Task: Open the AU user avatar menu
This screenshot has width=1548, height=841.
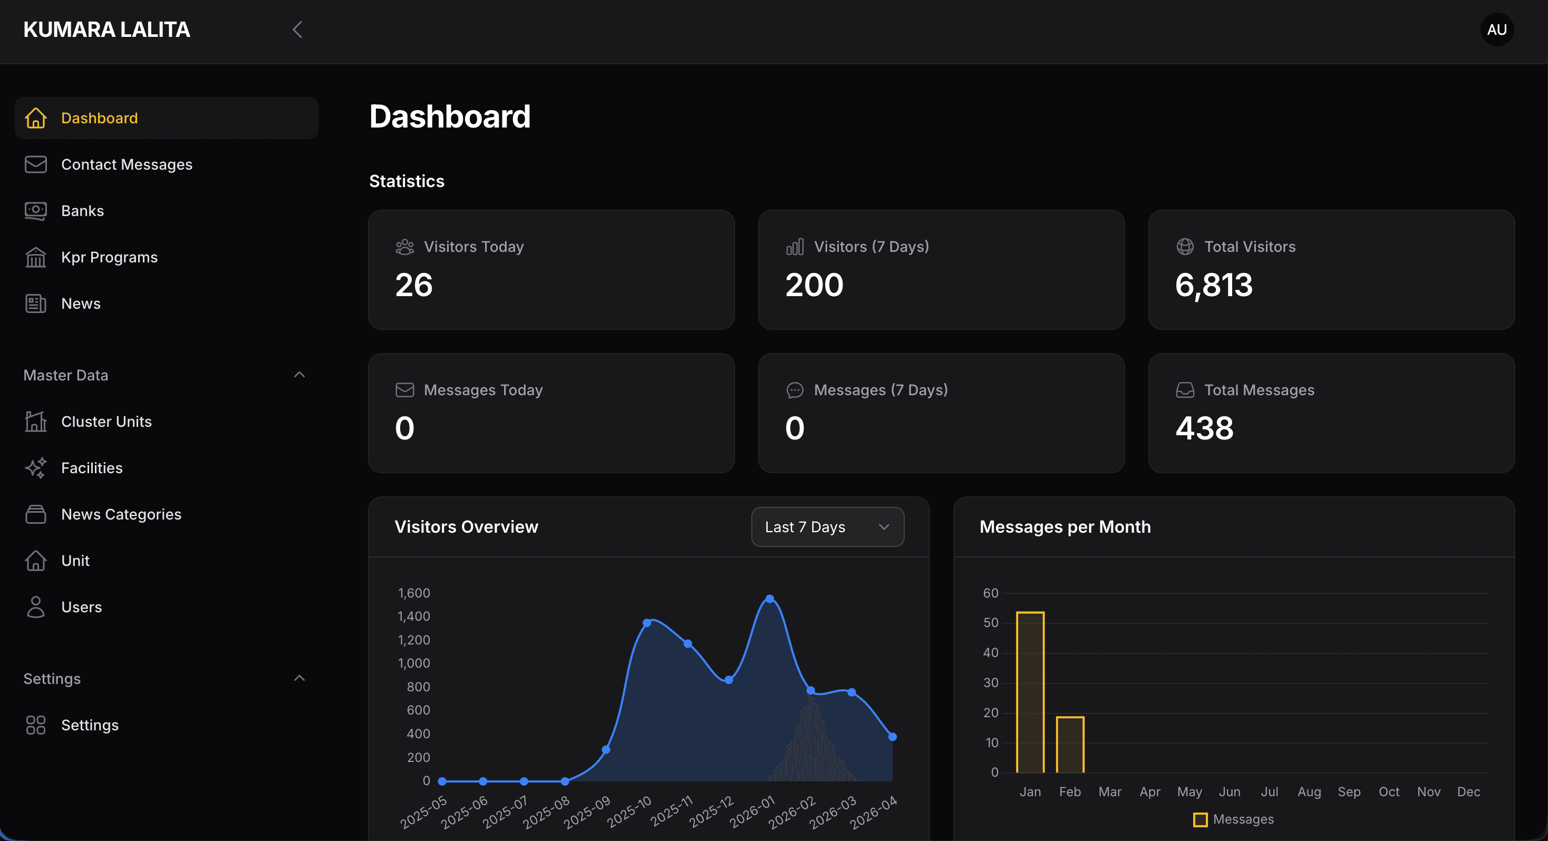Action: click(1496, 30)
